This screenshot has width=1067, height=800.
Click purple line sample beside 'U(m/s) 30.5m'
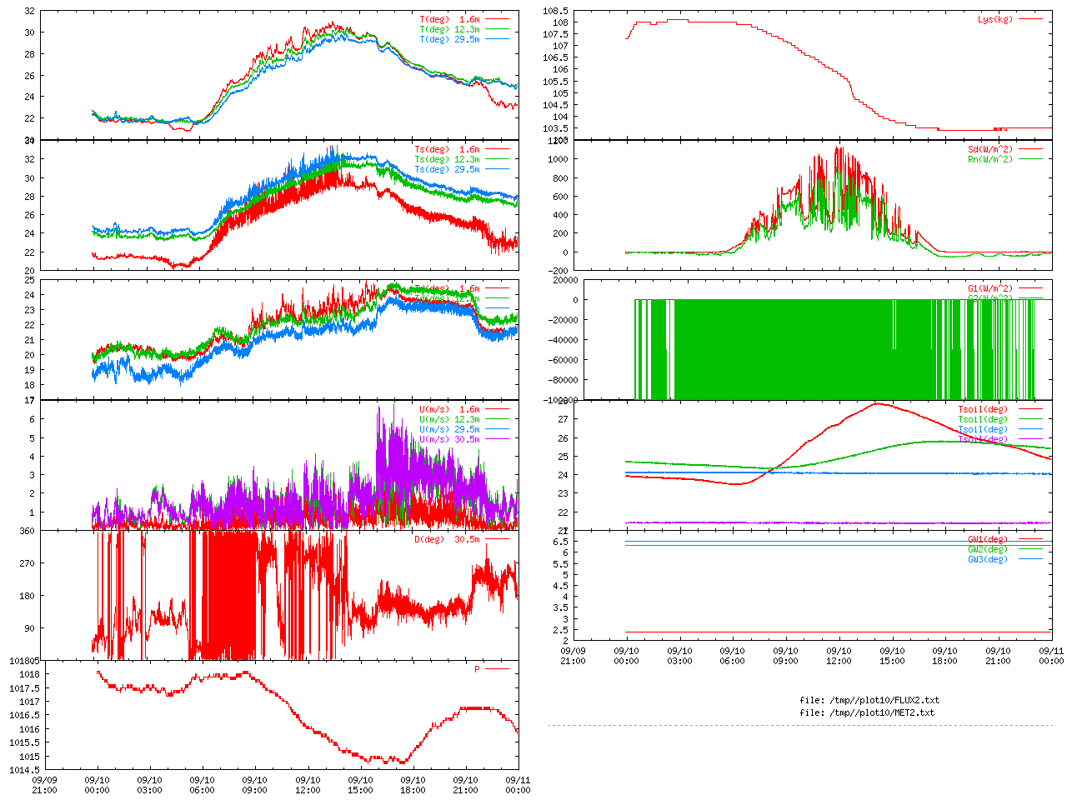(497, 439)
